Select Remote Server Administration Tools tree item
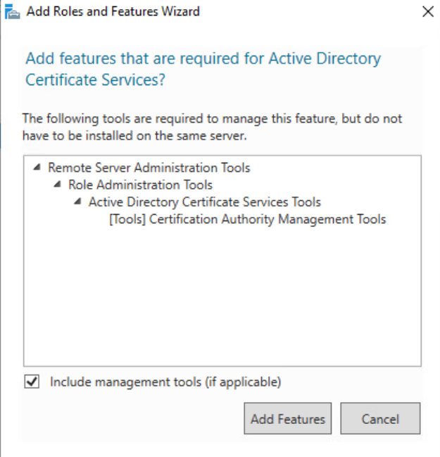 [149, 168]
